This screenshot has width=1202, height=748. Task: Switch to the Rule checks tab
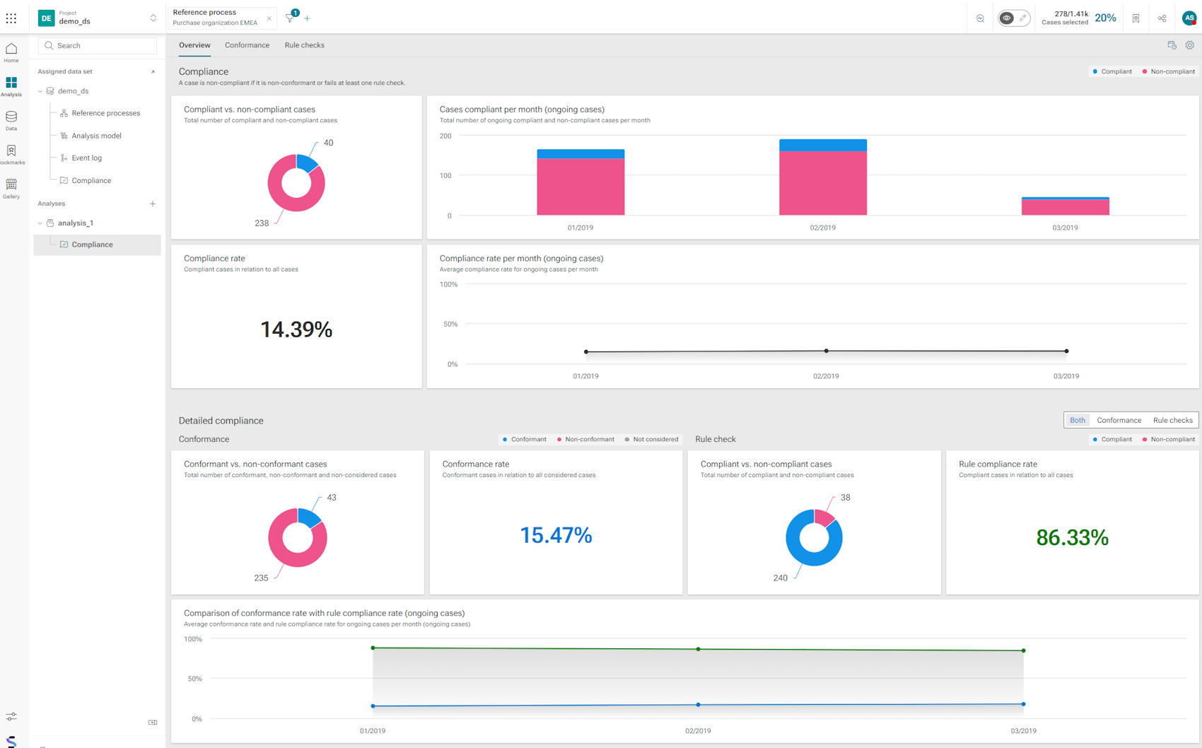(304, 45)
